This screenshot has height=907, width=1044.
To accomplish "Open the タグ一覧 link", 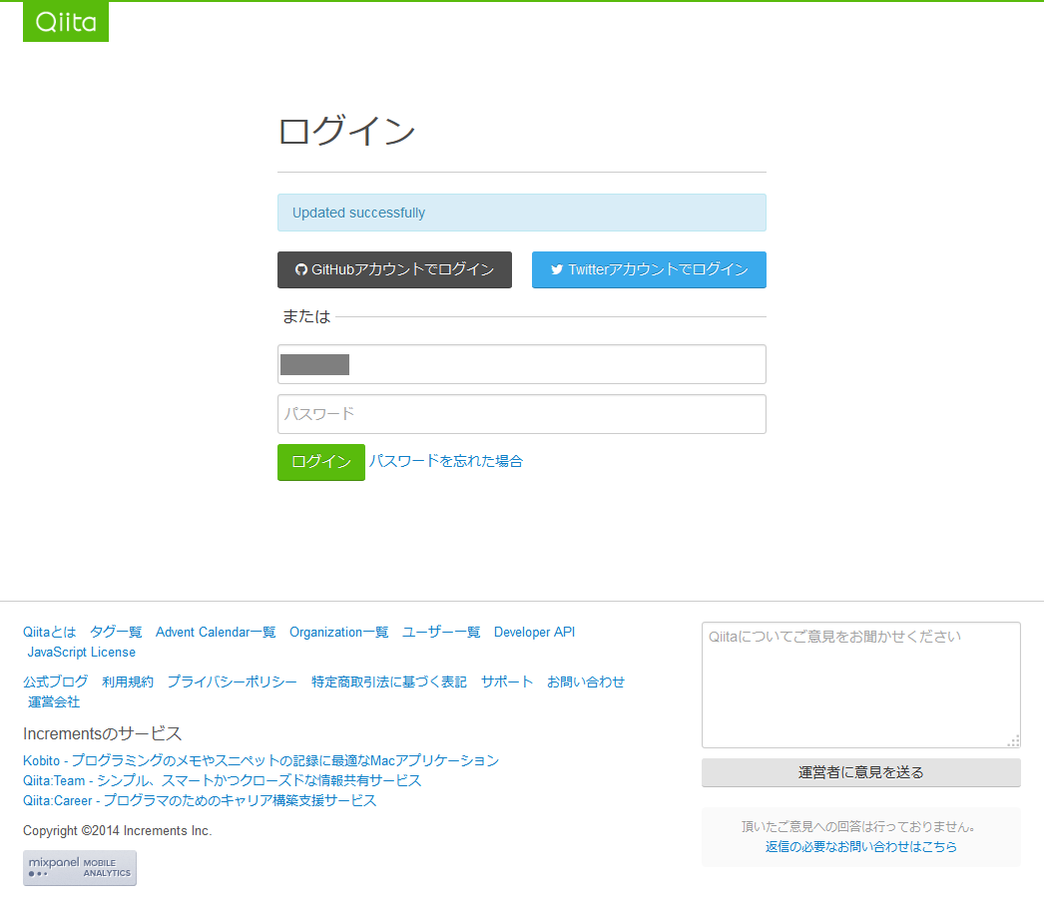I will (x=116, y=633).
